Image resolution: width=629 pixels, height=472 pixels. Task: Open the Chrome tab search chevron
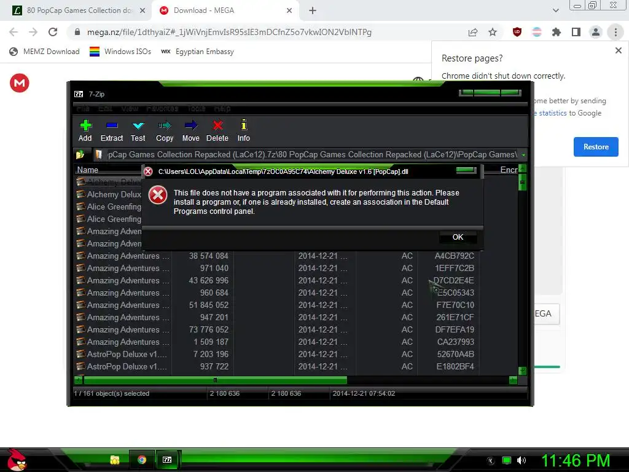click(x=555, y=10)
